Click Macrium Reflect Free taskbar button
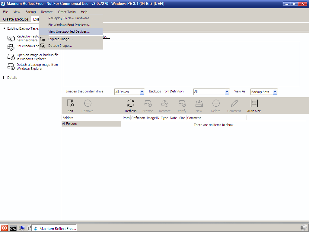The image size is (309, 232). (54, 228)
